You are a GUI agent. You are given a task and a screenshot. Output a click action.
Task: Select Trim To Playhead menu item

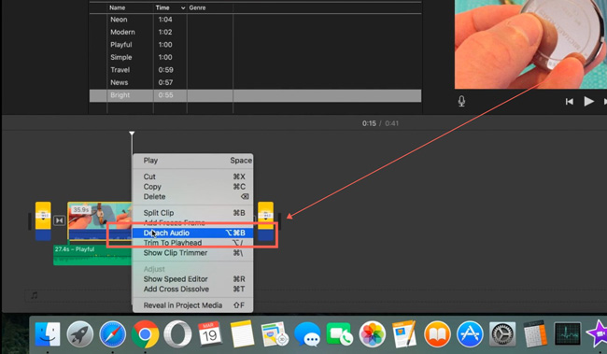pos(192,243)
